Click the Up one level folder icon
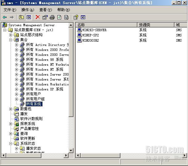This screenshot has width=188, height=166. pos(21,17)
